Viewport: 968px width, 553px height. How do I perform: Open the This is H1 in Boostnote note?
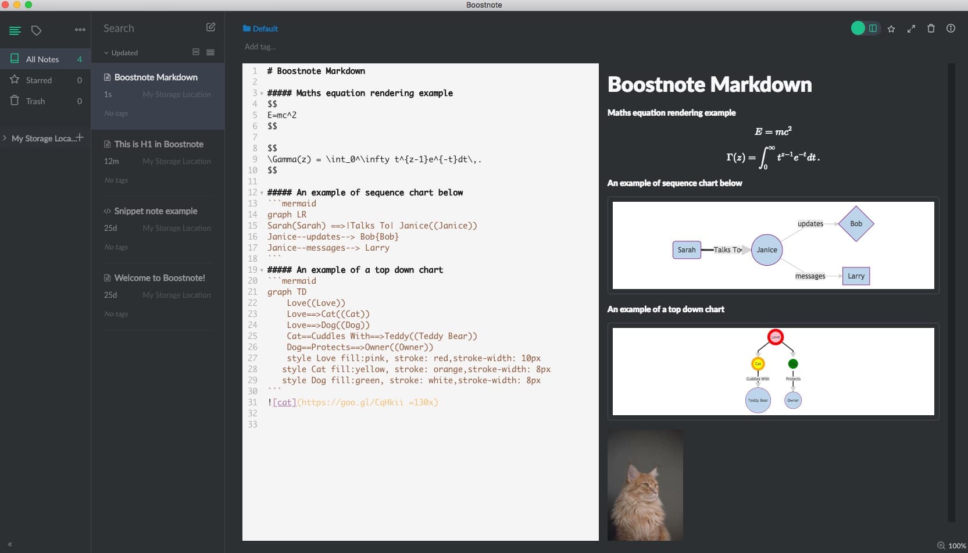158,163
